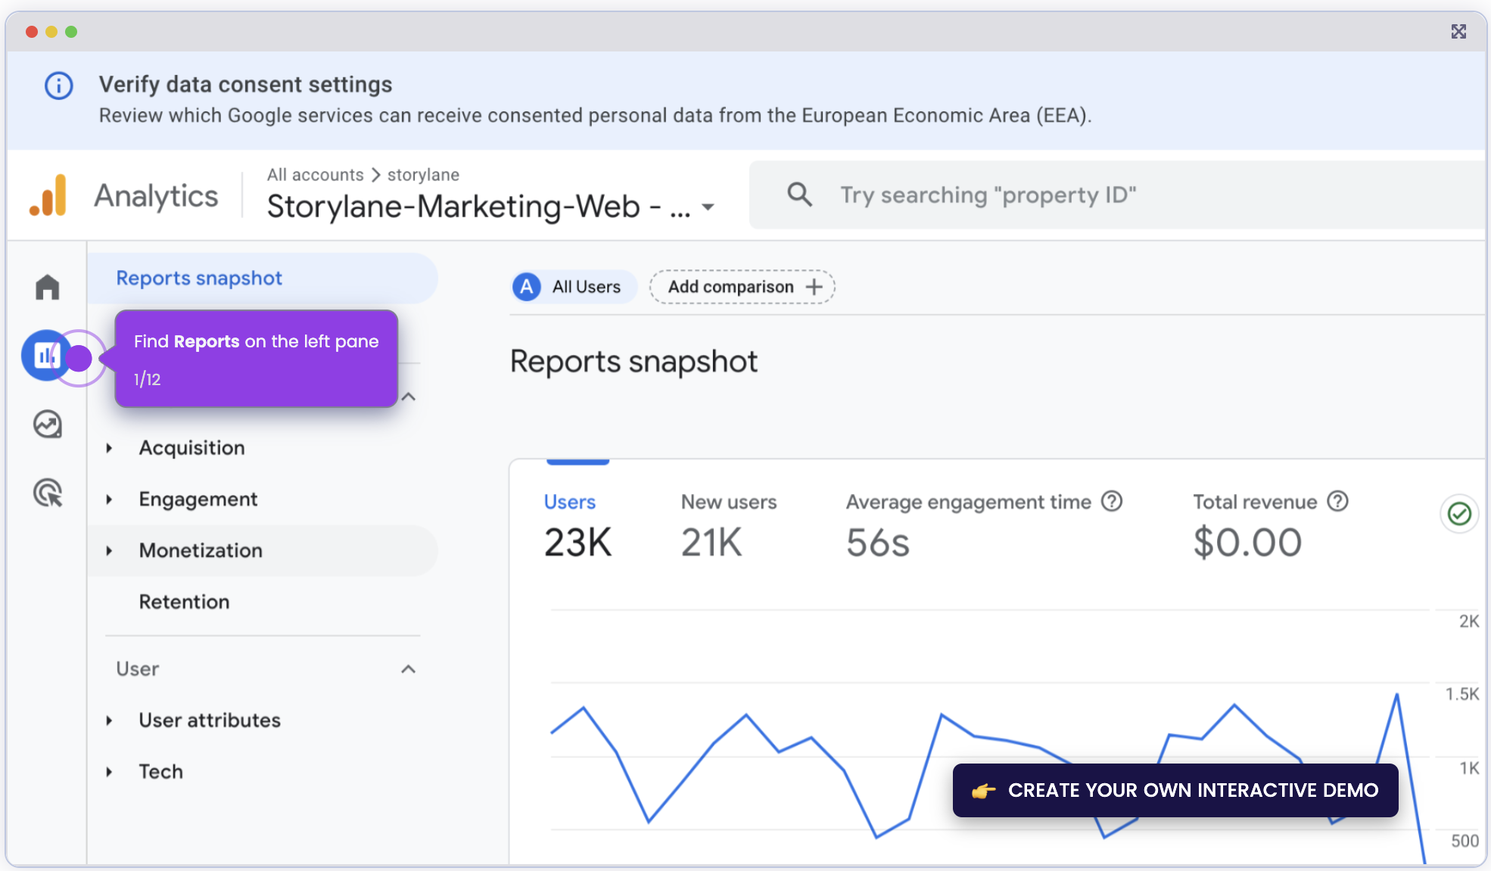Open the Average engagement time help icon
The height and width of the screenshot is (871, 1491).
(x=1112, y=501)
